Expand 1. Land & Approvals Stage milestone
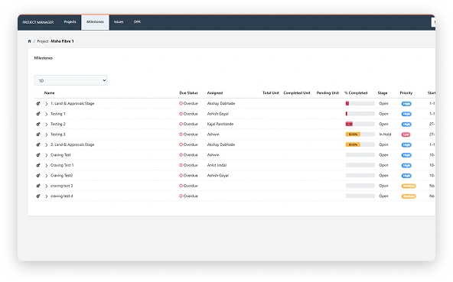This screenshot has width=453, height=282. pos(46,104)
